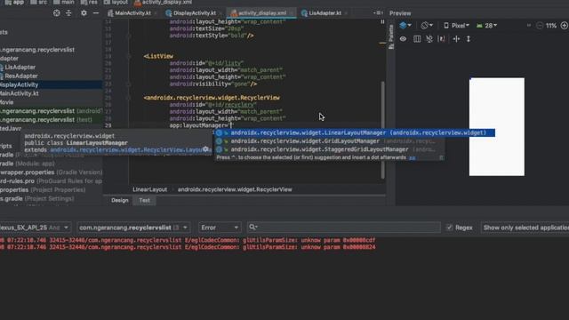
Task: Open the Error log level dropdown
Action: (220, 228)
